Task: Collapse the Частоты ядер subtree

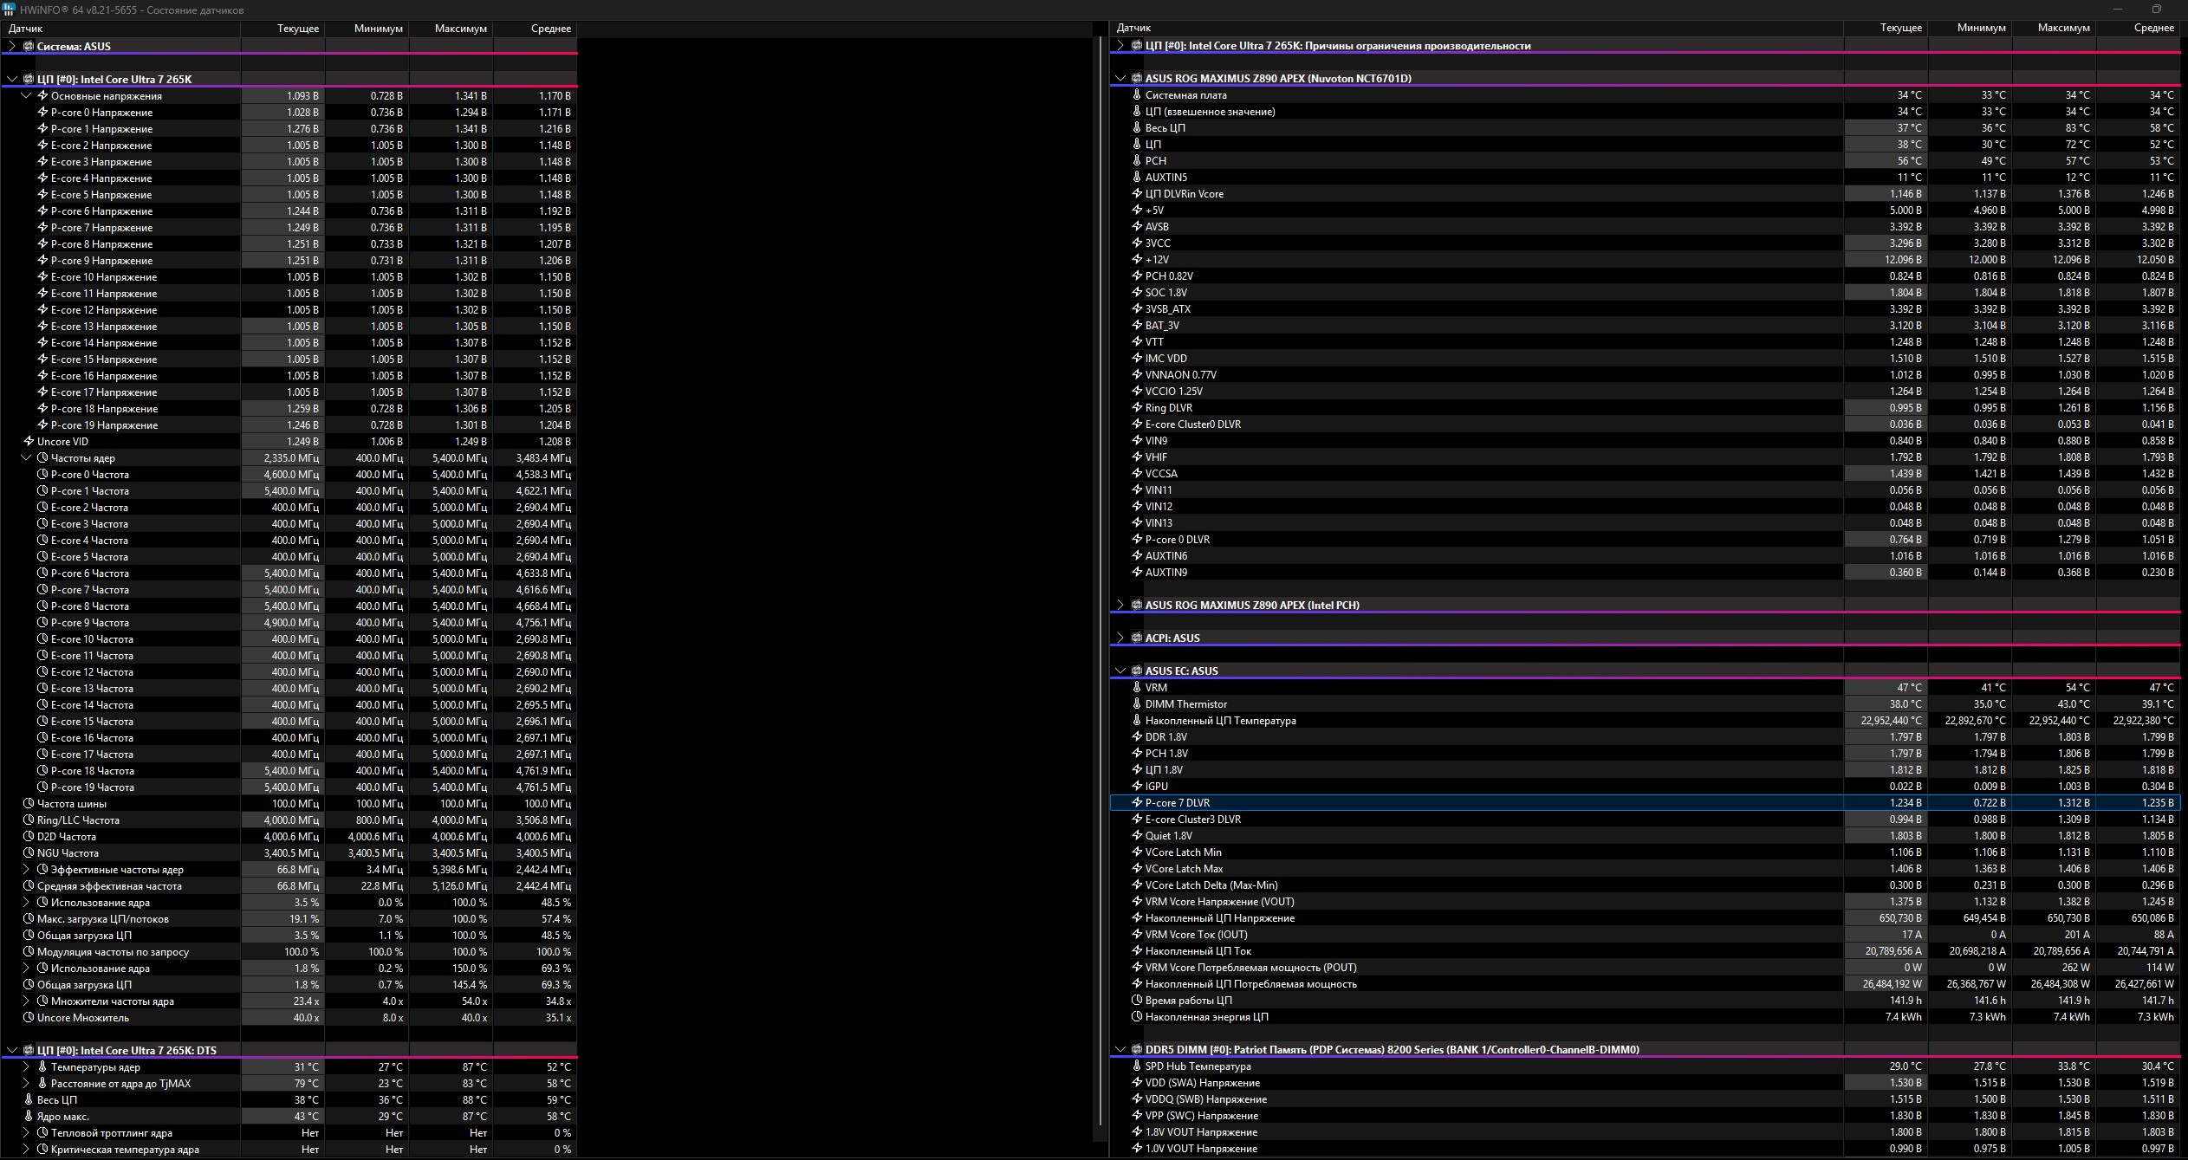Action: pyautogui.click(x=26, y=458)
